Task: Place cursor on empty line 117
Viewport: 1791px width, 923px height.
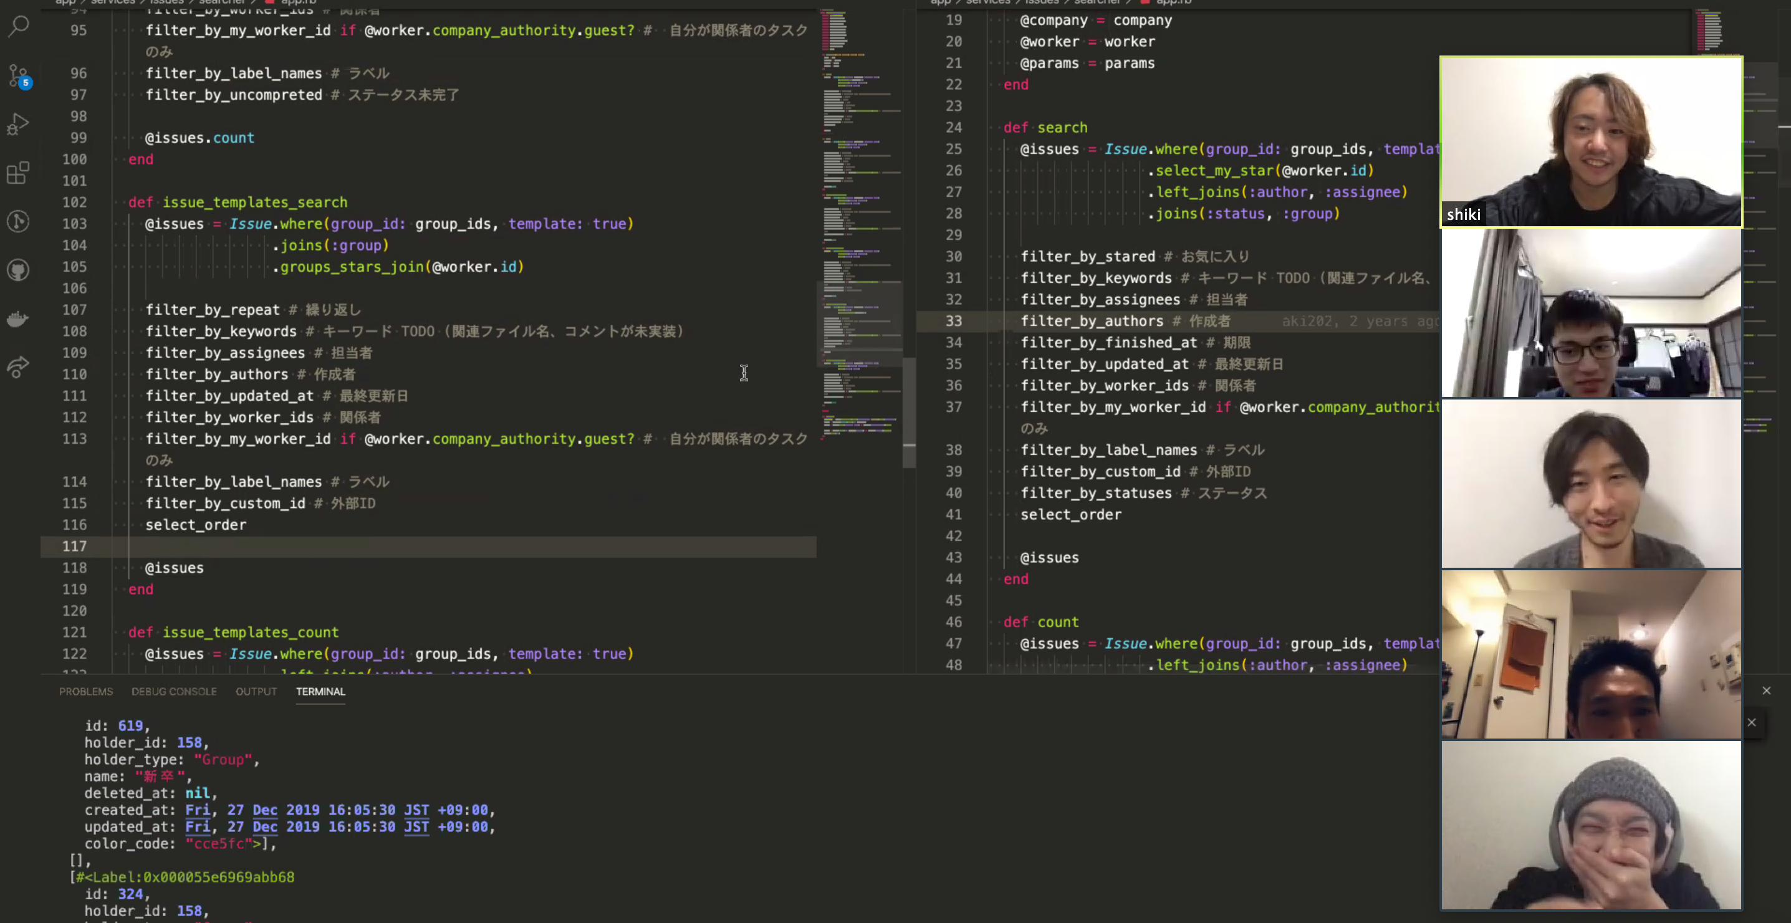Action: coord(428,547)
